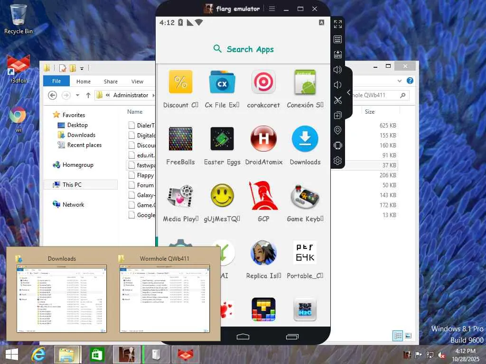
Task: Open the File tab in Explorer
Action: [x=56, y=81]
